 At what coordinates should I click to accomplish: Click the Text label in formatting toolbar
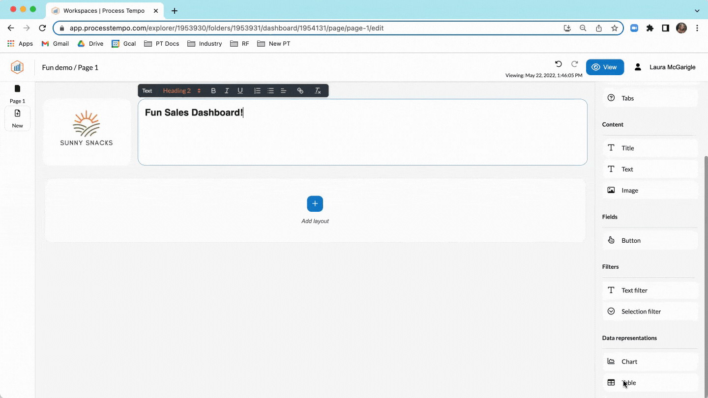click(147, 90)
